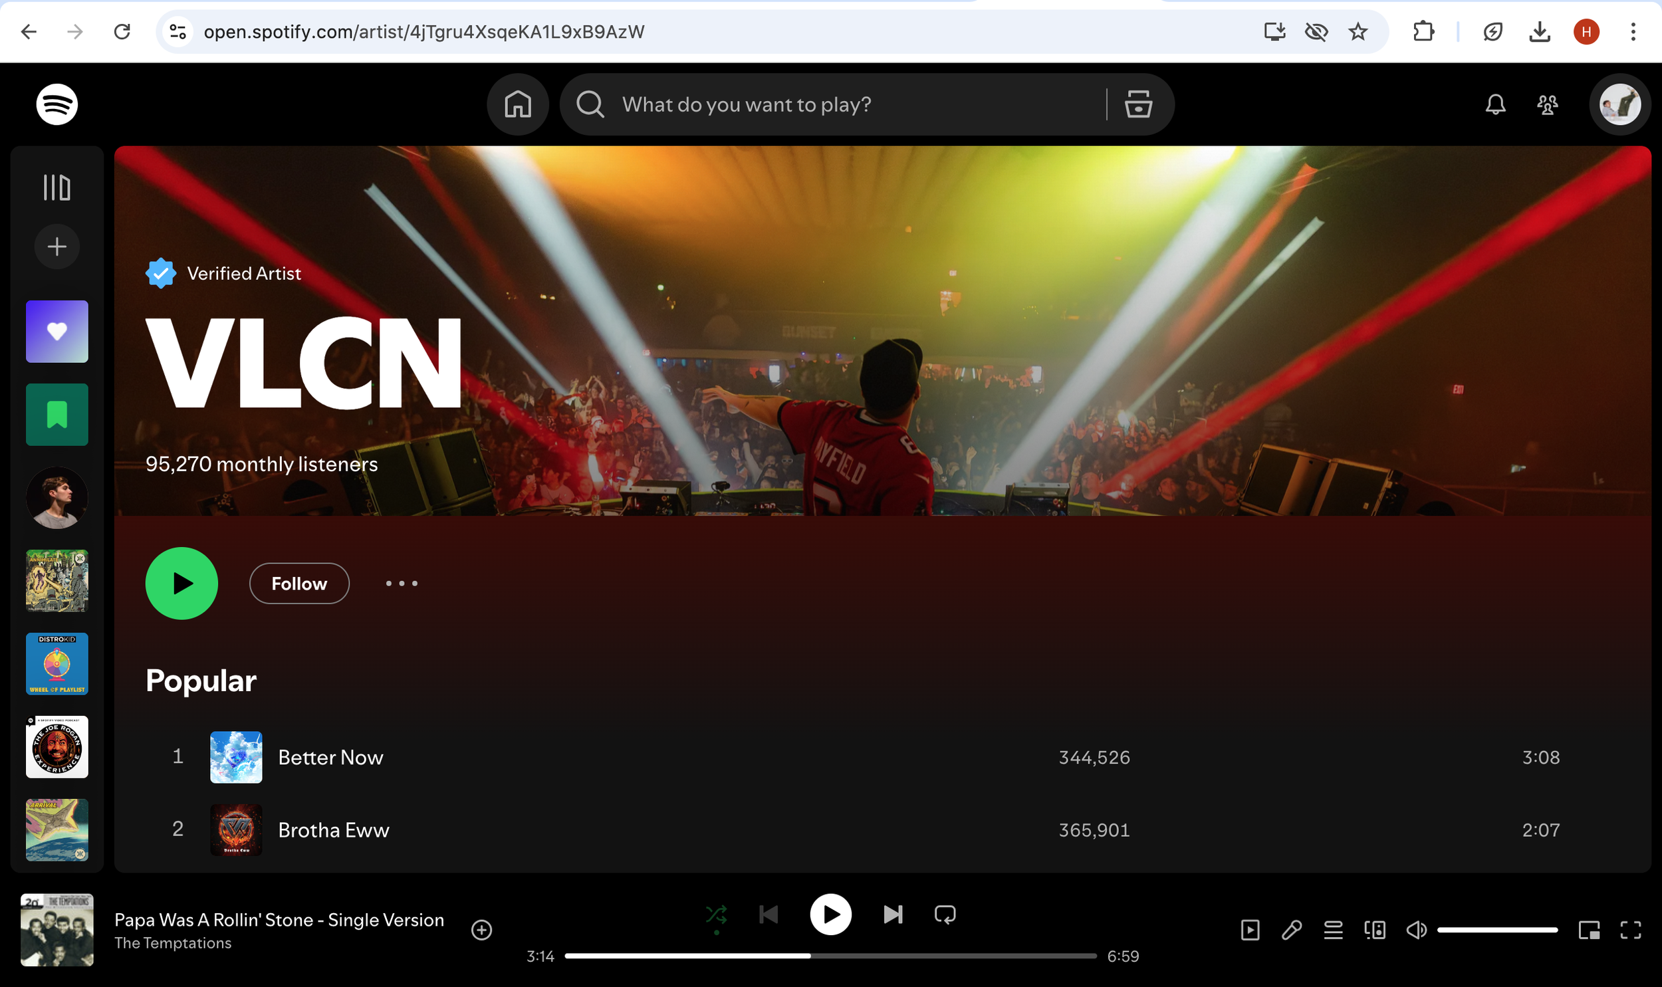Click The Temptations artist link

(x=173, y=943)
